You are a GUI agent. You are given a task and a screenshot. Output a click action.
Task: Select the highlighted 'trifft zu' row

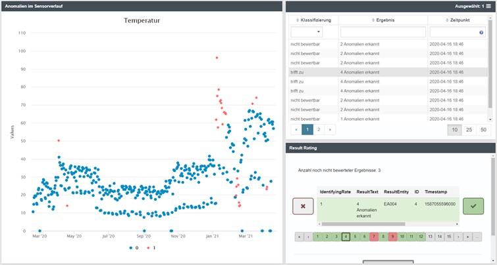pyautogui.click(x=388, y=72)
